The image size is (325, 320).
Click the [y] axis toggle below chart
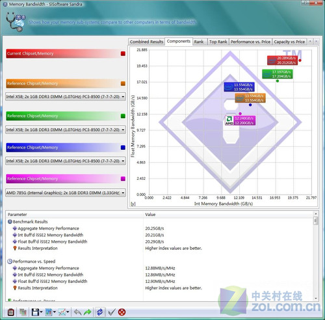[133, 204]
